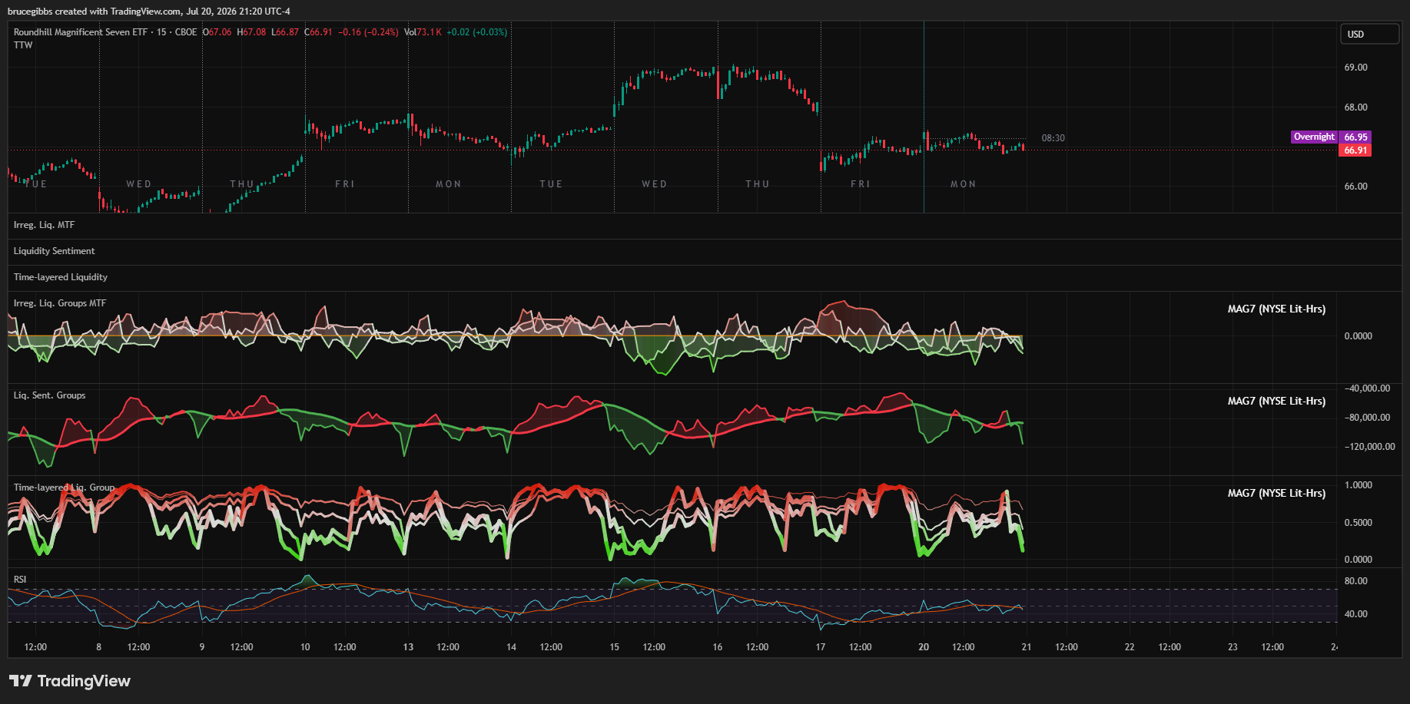
Task: Click the Roundhill Magnificent Seven ETF symbol title
Action: pos(81,32)
